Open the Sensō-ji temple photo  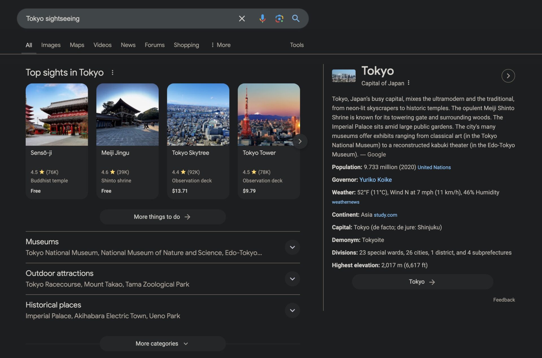coord(57,114)
